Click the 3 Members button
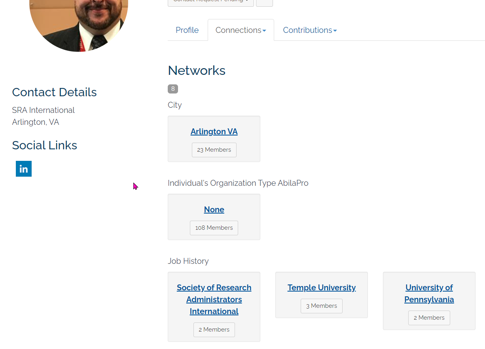 (x=322, y=306)
